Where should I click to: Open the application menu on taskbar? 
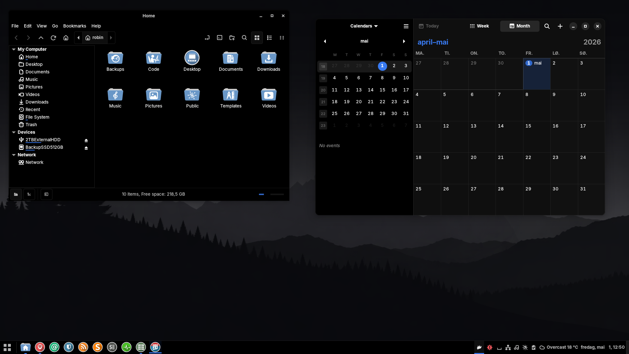pyautogui.click(x=7, y=347)
